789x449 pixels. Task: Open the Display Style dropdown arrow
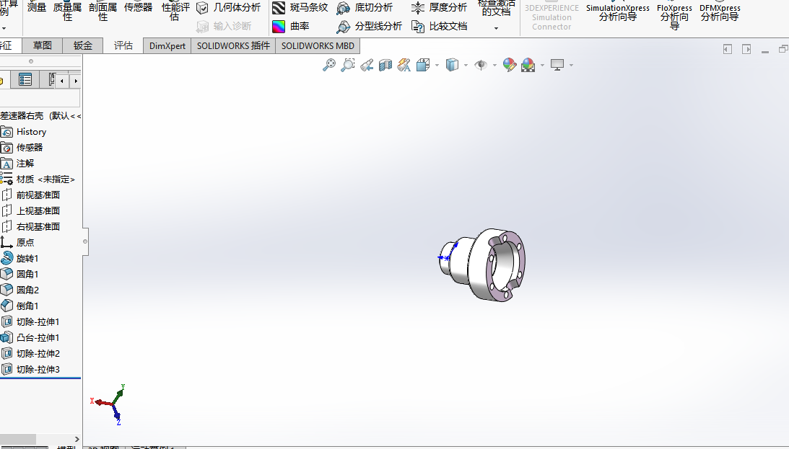point(466,66)
